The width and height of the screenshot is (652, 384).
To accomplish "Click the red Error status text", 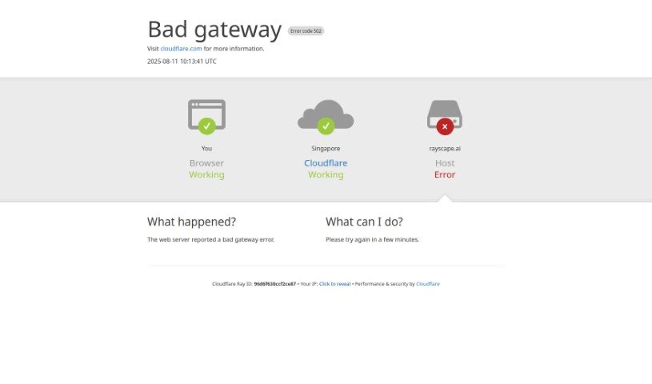I will [445, 174].
